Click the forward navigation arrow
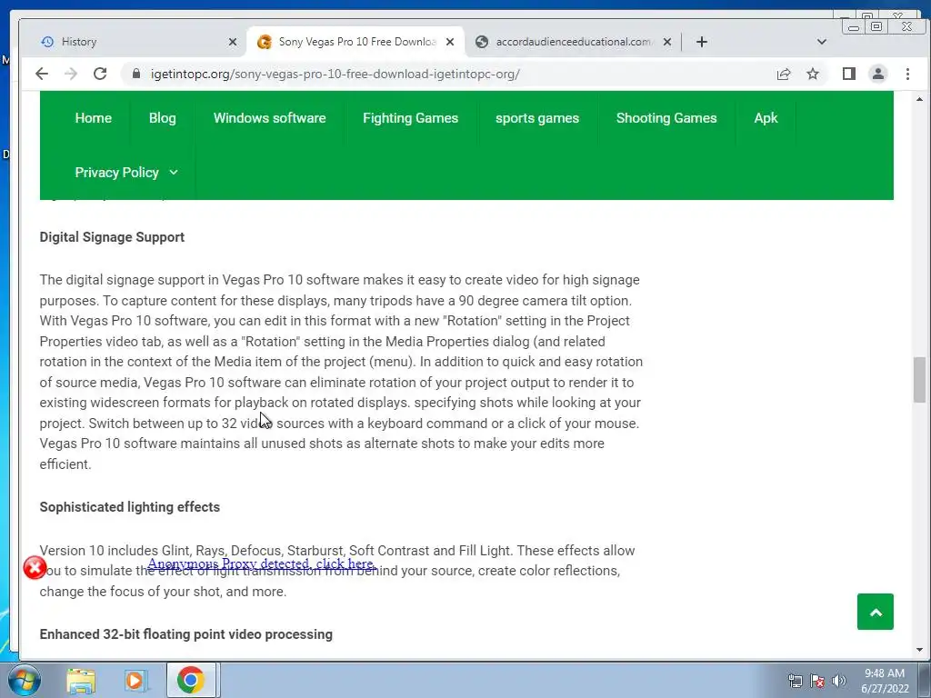 (x=71, y=74)
